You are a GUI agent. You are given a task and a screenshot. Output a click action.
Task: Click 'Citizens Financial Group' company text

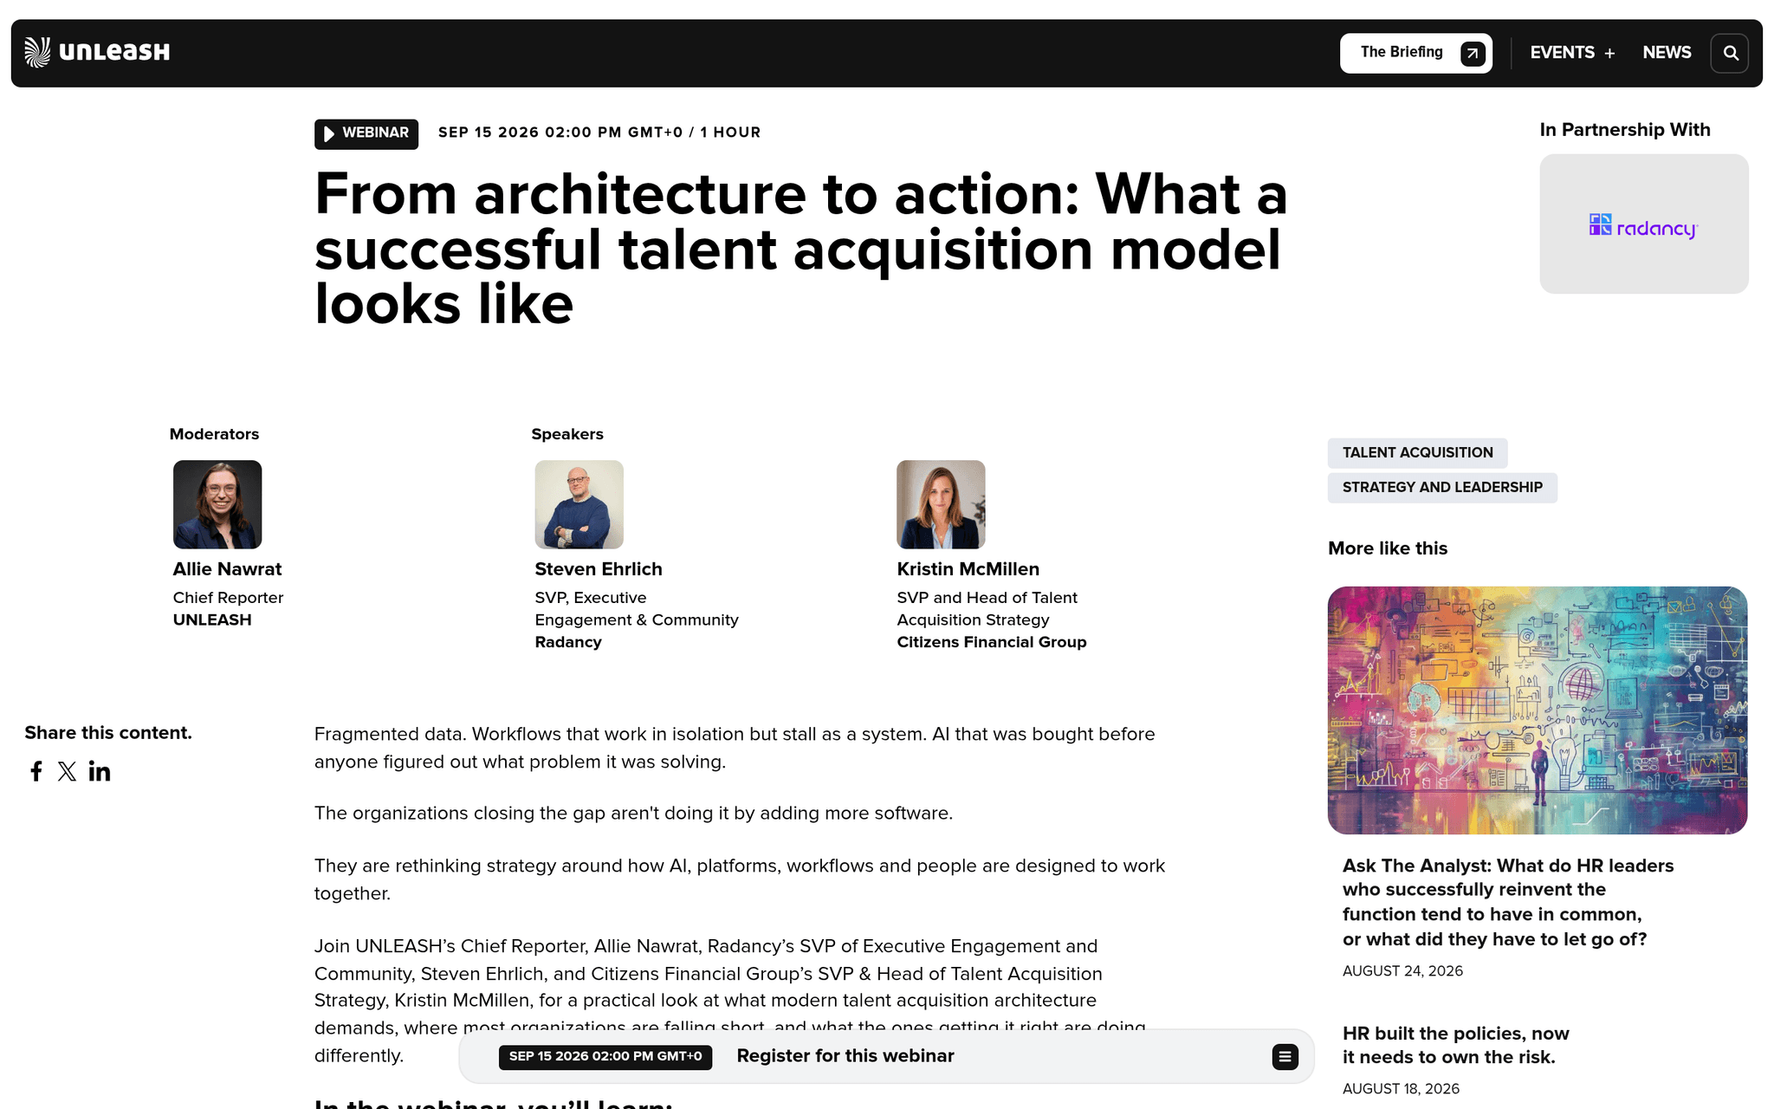pyautogui.click(x=992, y=642)
